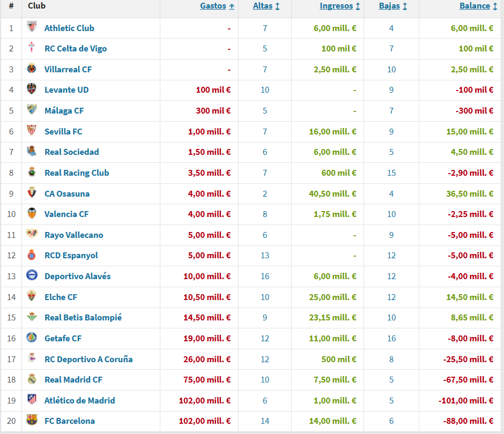
Task: Open the Valencia CF club link
Action: 66,214
